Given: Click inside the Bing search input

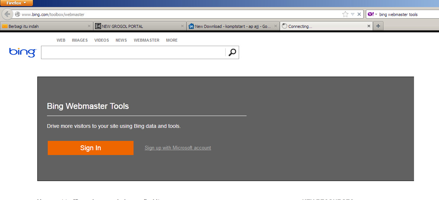Looking at the screenshot, I should [133, 52].
